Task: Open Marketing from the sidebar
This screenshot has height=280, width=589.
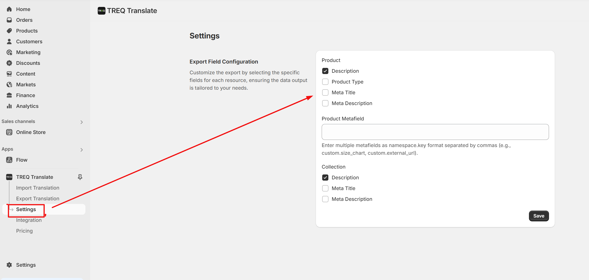Action: (x=28, y=52)
